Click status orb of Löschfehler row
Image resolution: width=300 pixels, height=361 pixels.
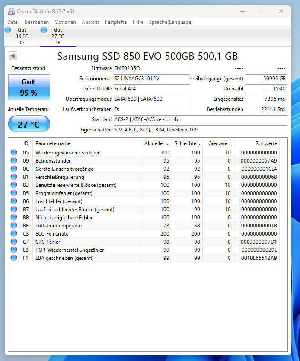coord(14,201)
